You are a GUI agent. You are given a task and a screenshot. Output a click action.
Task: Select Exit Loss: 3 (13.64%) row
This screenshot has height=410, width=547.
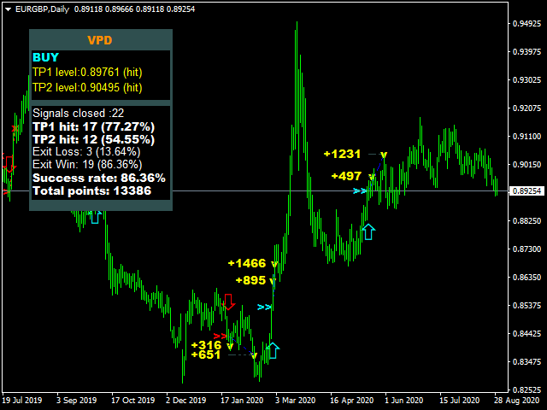pyautogui.click(x=86, y=152)
